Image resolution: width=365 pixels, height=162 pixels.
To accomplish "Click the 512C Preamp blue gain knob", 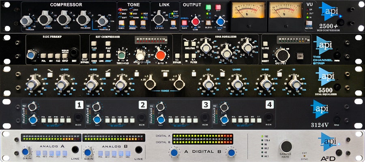I will tap(32, 55).
